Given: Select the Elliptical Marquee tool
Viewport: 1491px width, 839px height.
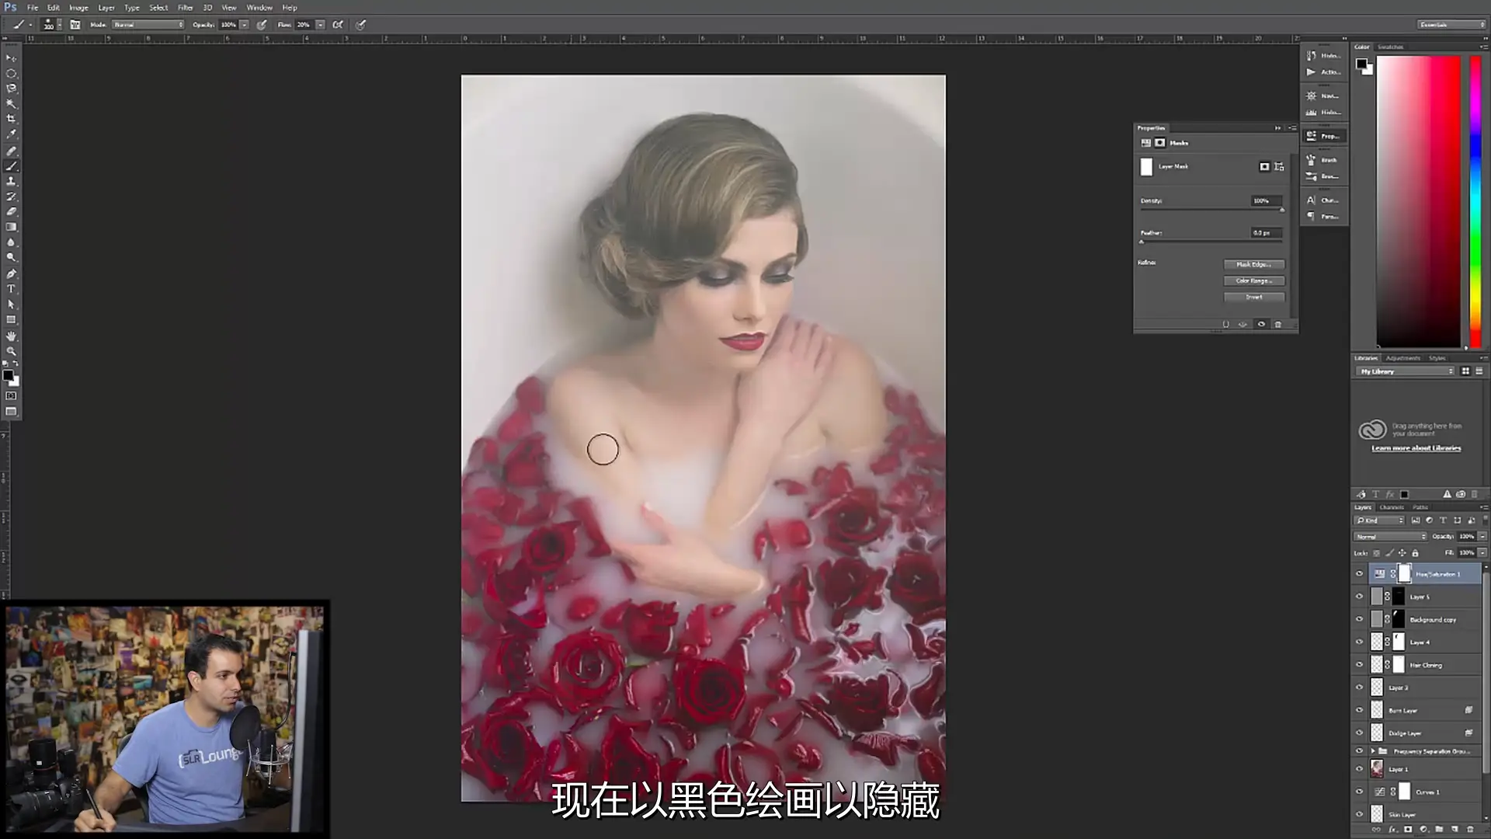Looking at the screenshot, I should (x=11, y=74).
